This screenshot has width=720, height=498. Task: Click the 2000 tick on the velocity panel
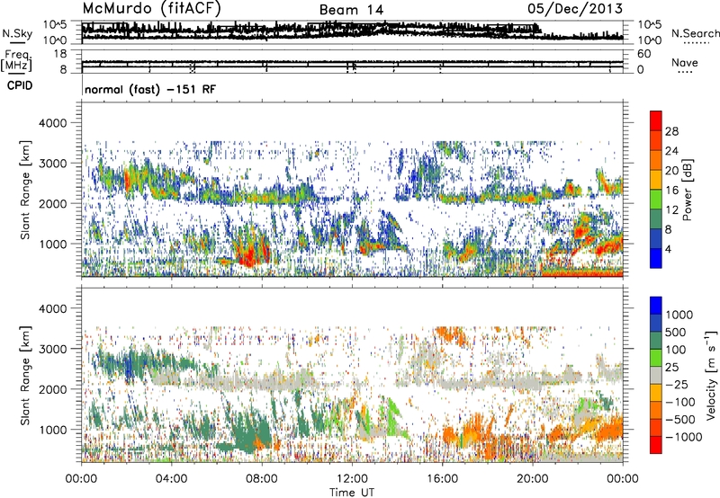click(53, 389)
